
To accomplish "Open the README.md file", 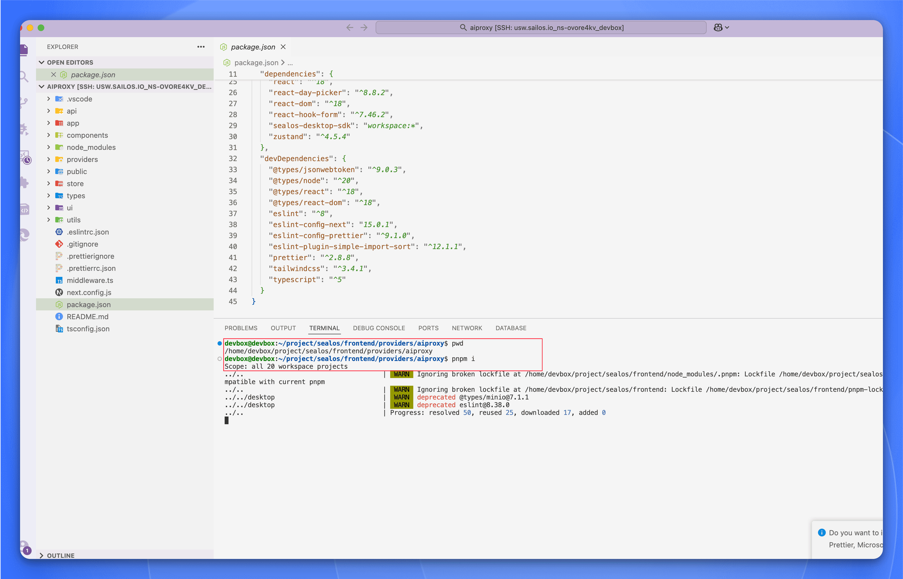I will tap(87, 316).
